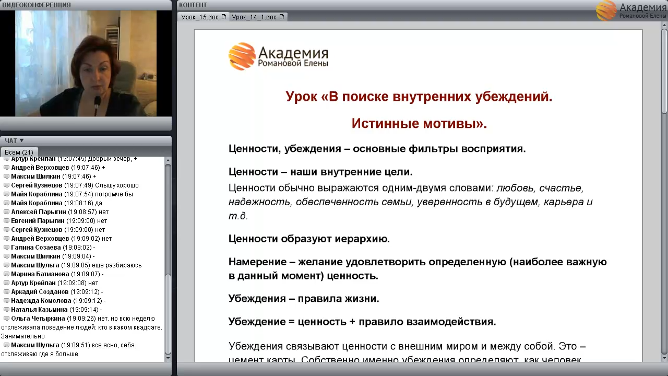Click the line "Убеждение = ценность + правило взаимодействия."

pyautogui.click(x=362, y=322)
